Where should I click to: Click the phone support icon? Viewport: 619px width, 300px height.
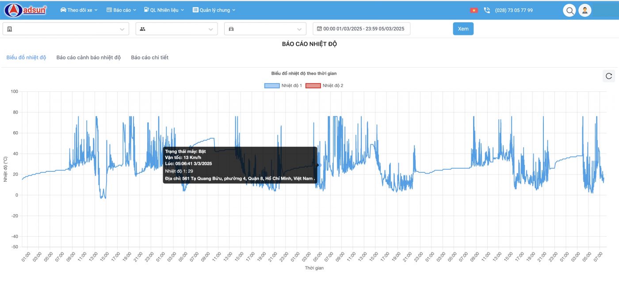pyautogui.click(x=487, y=10)
